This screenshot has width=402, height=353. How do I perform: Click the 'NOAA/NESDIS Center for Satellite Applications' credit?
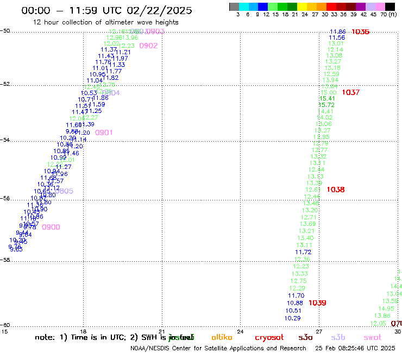point(218,348)
